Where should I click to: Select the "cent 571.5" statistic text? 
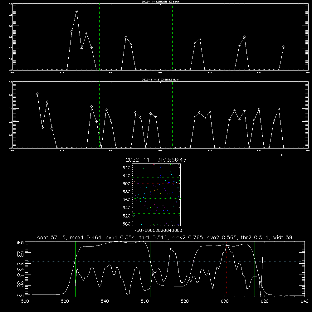51,237
